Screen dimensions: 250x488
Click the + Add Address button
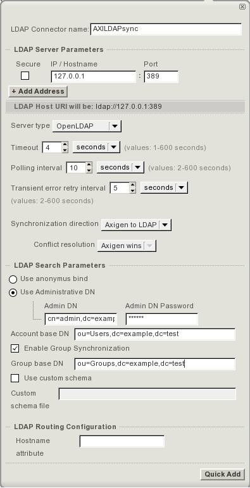pos(38,92)
